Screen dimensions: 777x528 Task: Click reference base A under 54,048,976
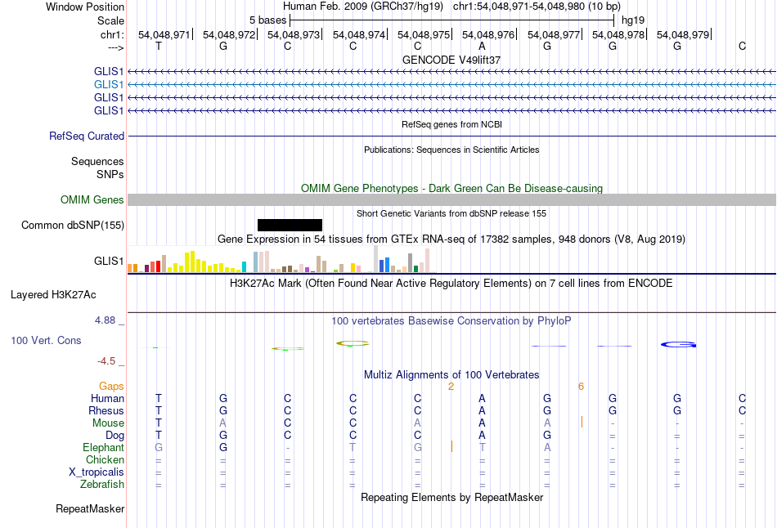[x=482, y=46]
